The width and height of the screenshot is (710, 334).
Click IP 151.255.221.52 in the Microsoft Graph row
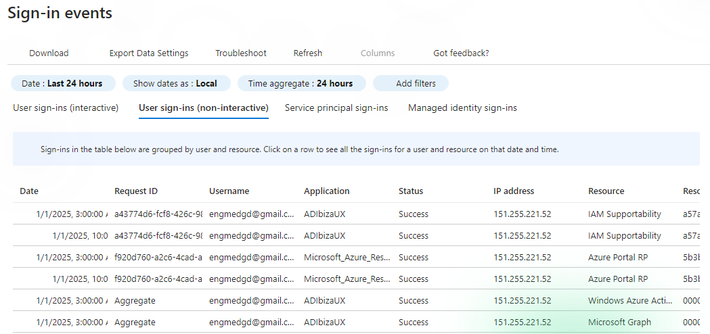point(523,323)
